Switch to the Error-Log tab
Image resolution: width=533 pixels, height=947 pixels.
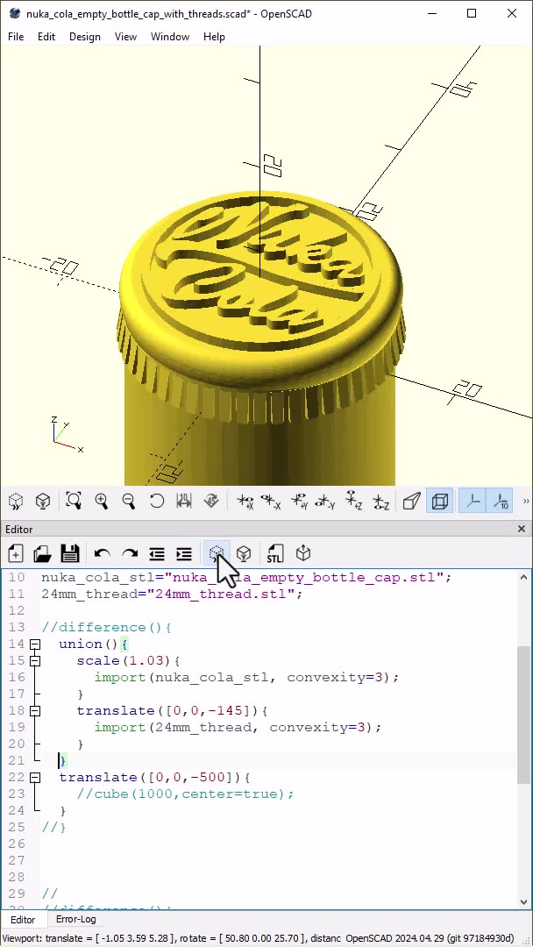click(x=75, y=919)
